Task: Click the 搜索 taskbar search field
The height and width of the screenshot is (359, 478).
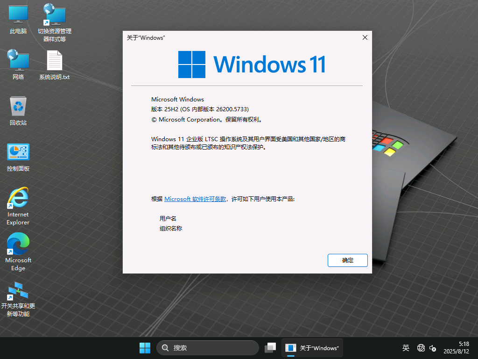Action: [x=208, y=348]
